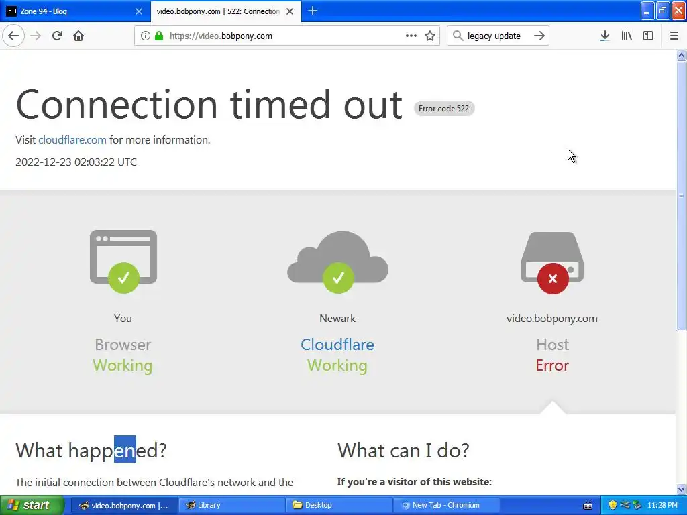Minimize the browser window

coord(647,11)
